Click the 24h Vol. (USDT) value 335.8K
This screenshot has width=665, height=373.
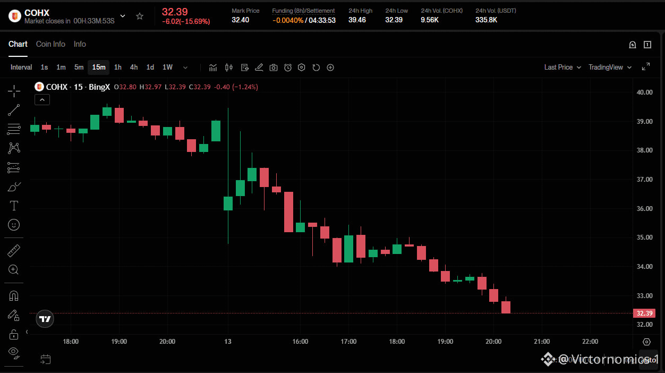point(486,20)
